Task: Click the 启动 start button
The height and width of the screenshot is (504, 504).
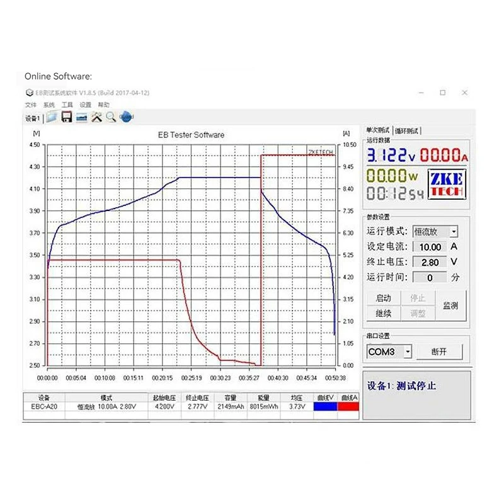Action: point(384,298)
